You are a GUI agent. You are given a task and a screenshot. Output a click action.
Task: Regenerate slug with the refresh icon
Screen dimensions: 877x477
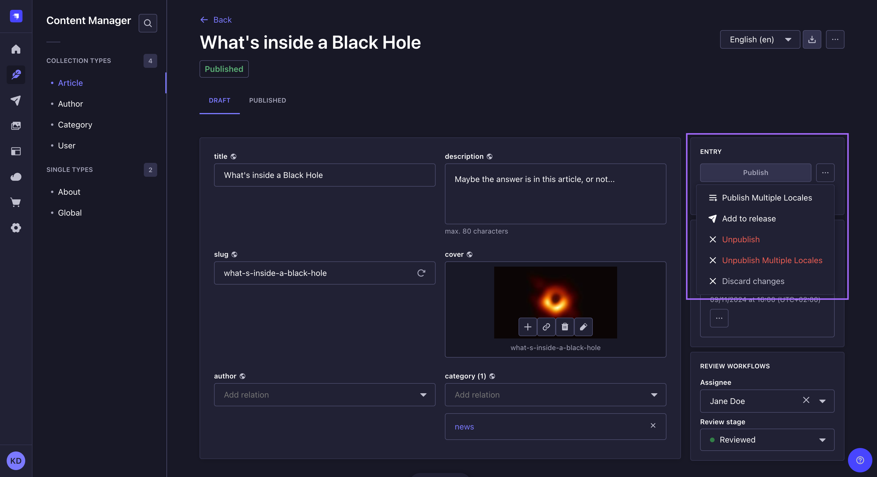click(421, 273)
